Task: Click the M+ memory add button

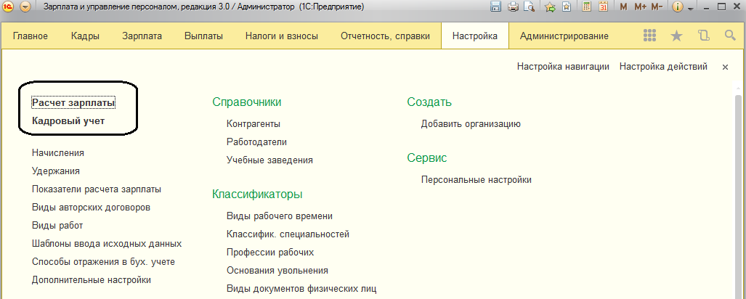Action: (x=640, y=7)
